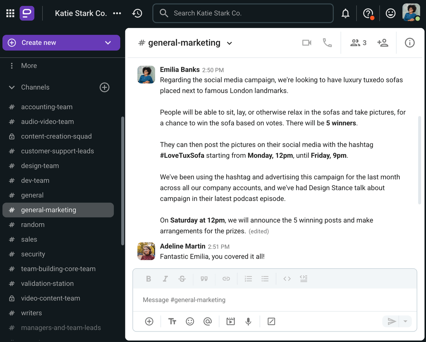
Task: Open the history clock icon
Action: point(137,13)
